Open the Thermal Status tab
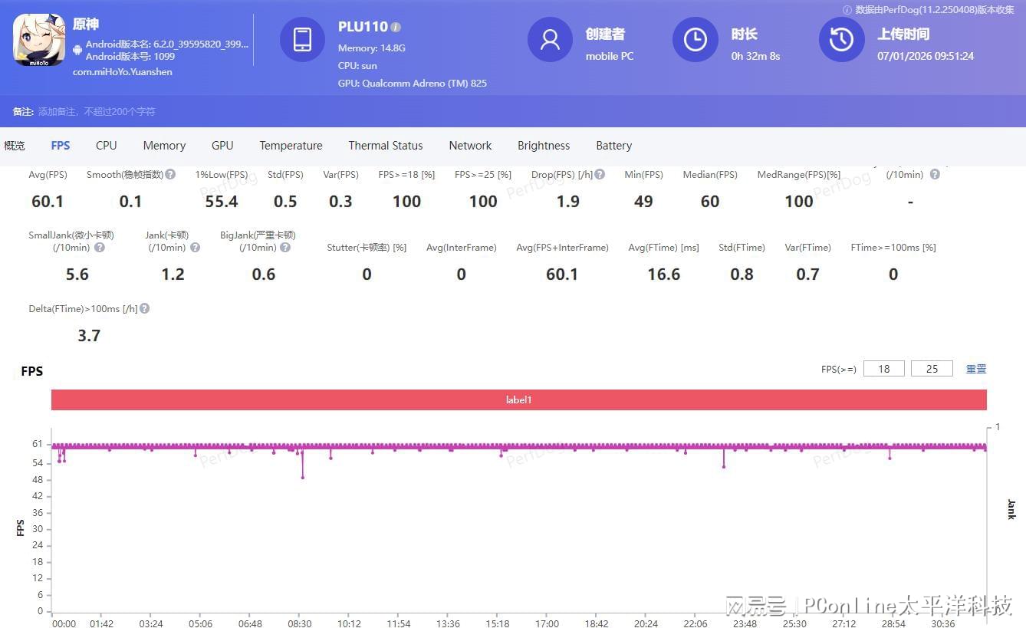Image resolution: width=1026 pixels, height=628 pixels. (x=385, y=146)
